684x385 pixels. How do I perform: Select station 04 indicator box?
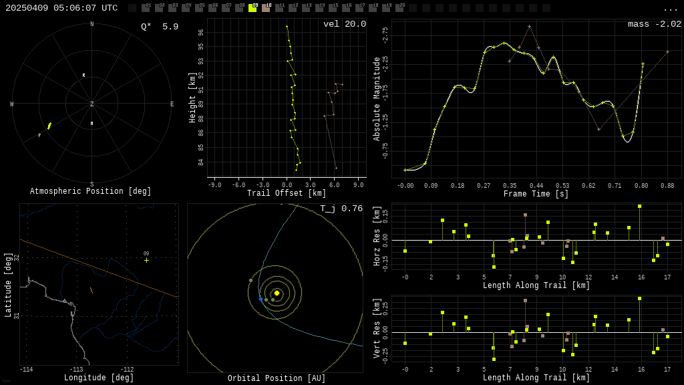point(186,8)
